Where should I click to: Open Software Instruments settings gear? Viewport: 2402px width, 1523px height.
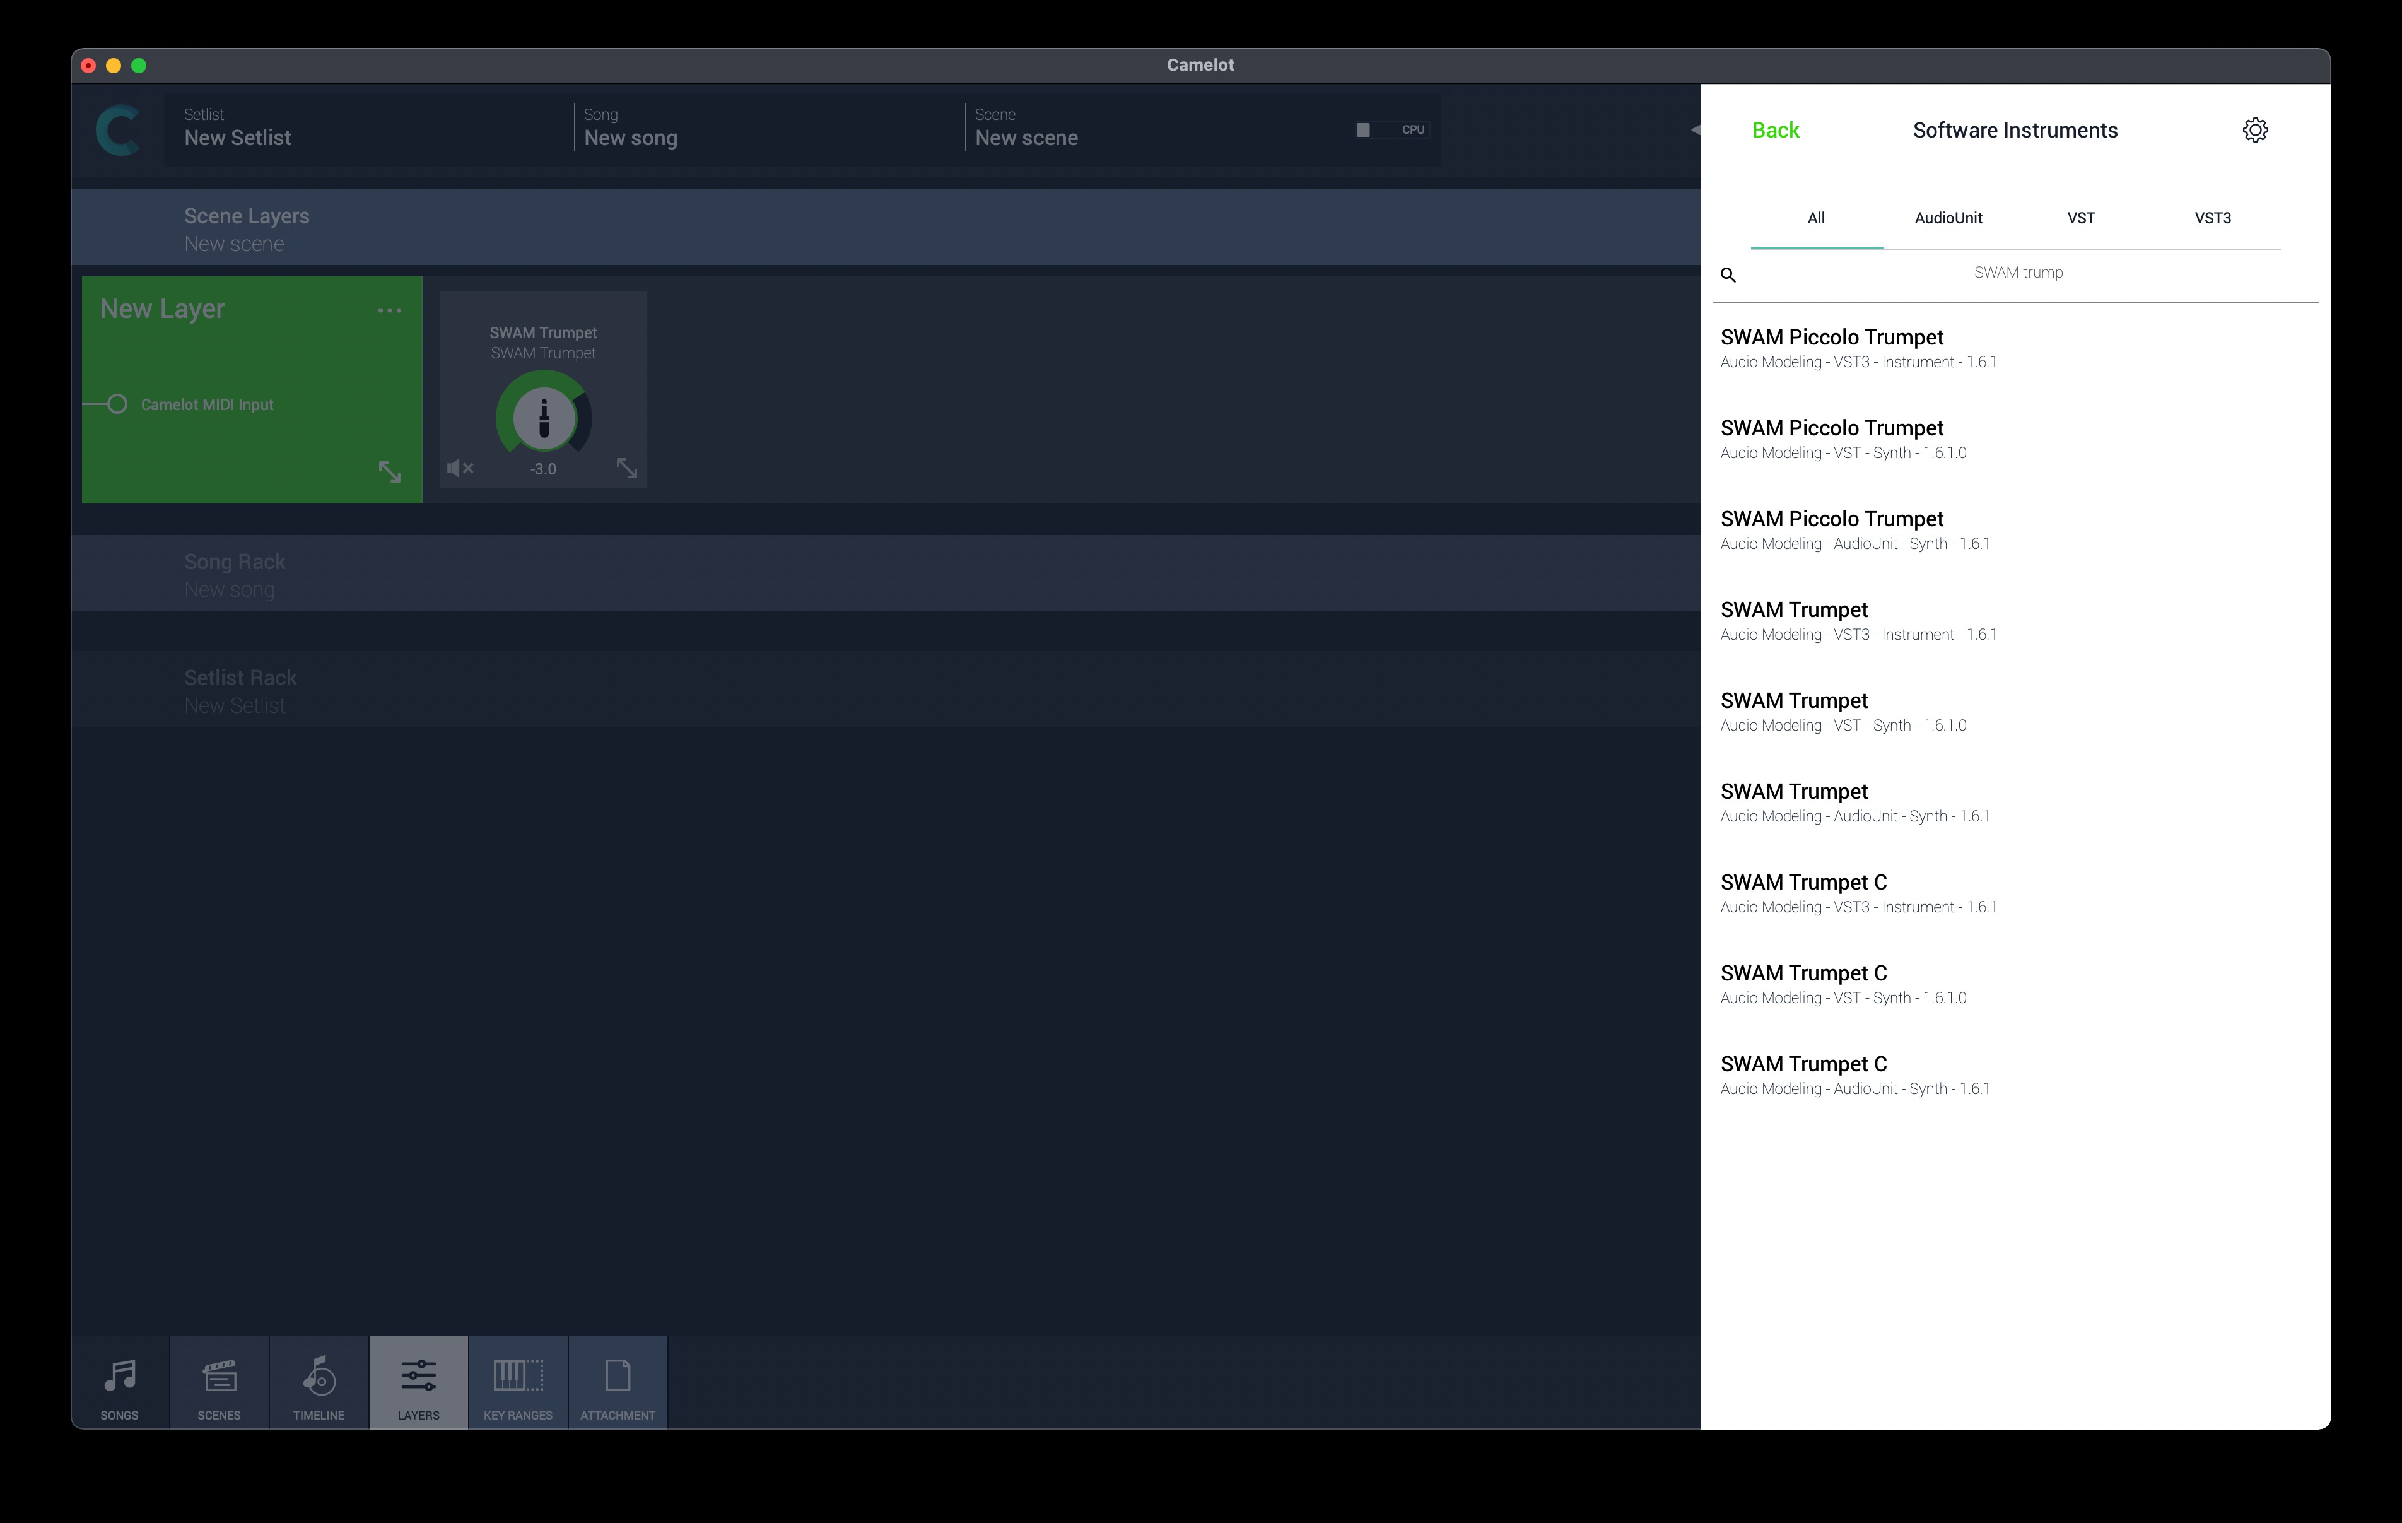(2254, 131)
